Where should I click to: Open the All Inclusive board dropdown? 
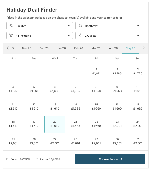40,36
